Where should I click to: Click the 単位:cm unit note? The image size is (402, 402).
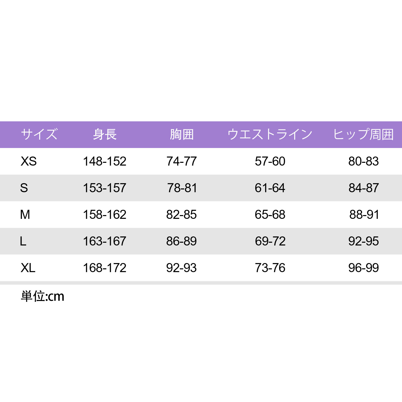coord(43,296)
